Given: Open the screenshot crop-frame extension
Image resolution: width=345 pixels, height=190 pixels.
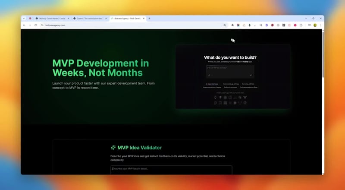Looking at the screenshot, I should [261, 25].
